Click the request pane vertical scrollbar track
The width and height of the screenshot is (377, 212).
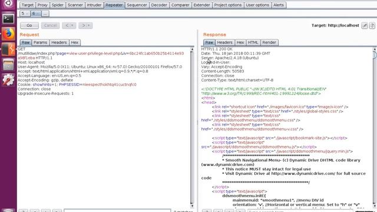[x=192, y=127]
